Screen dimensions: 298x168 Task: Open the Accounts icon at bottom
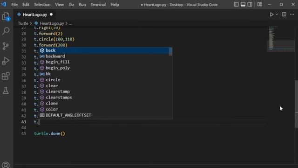(6, 165)
